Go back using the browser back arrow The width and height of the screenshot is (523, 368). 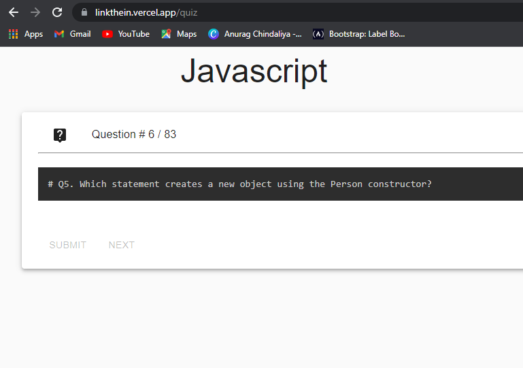(x=14, y=13)
